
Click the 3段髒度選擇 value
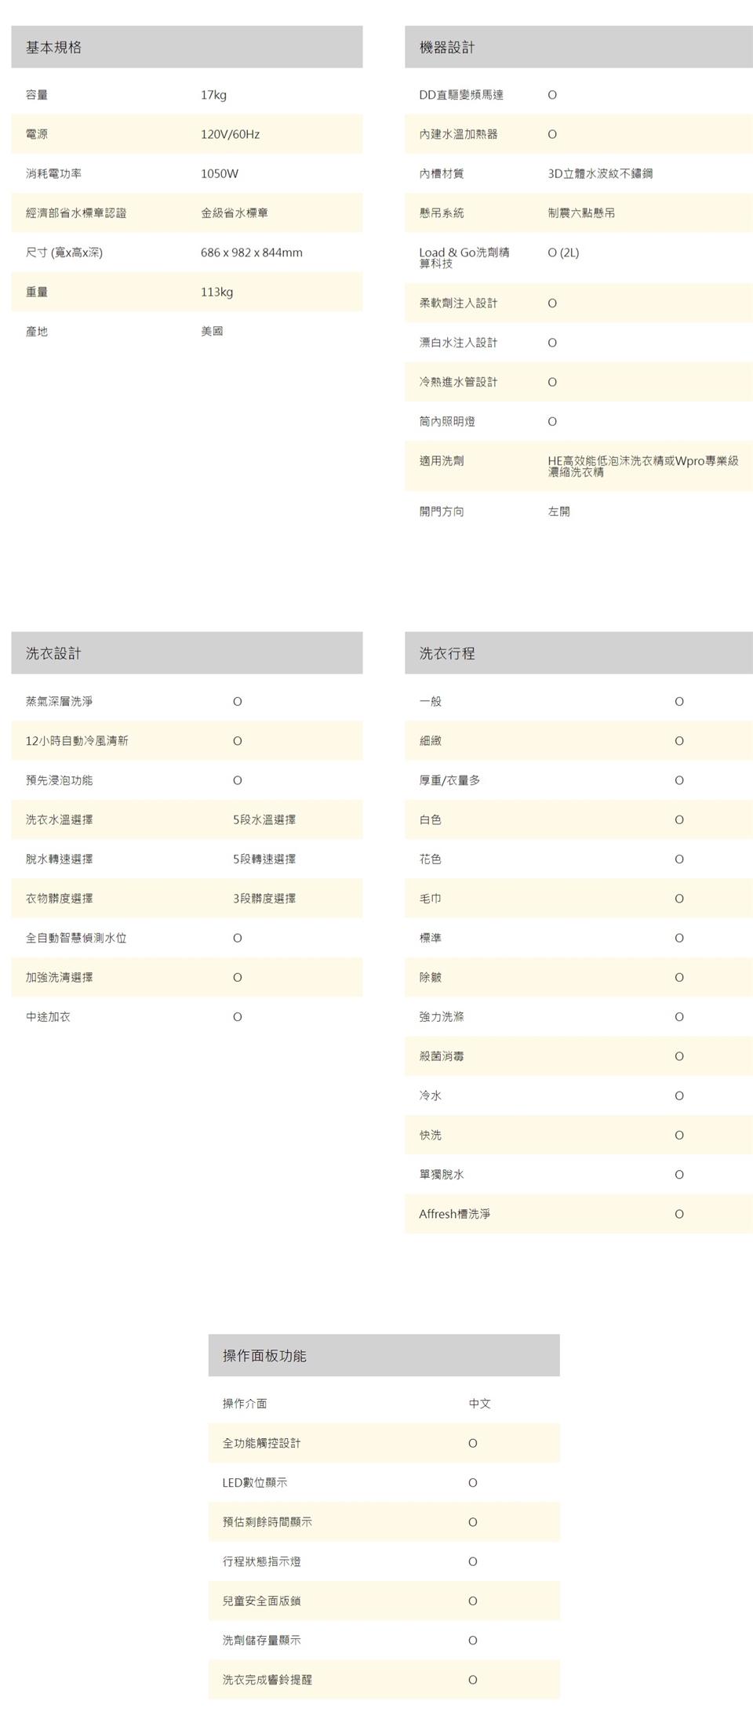pyautogui.click(x=264, y=899)
